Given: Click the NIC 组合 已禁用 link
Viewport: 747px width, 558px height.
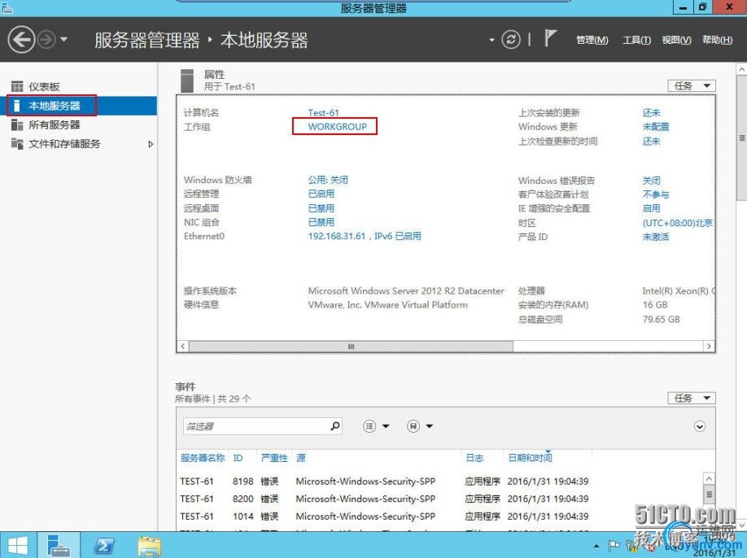Looking at the screenshot, I should (321, 222).
